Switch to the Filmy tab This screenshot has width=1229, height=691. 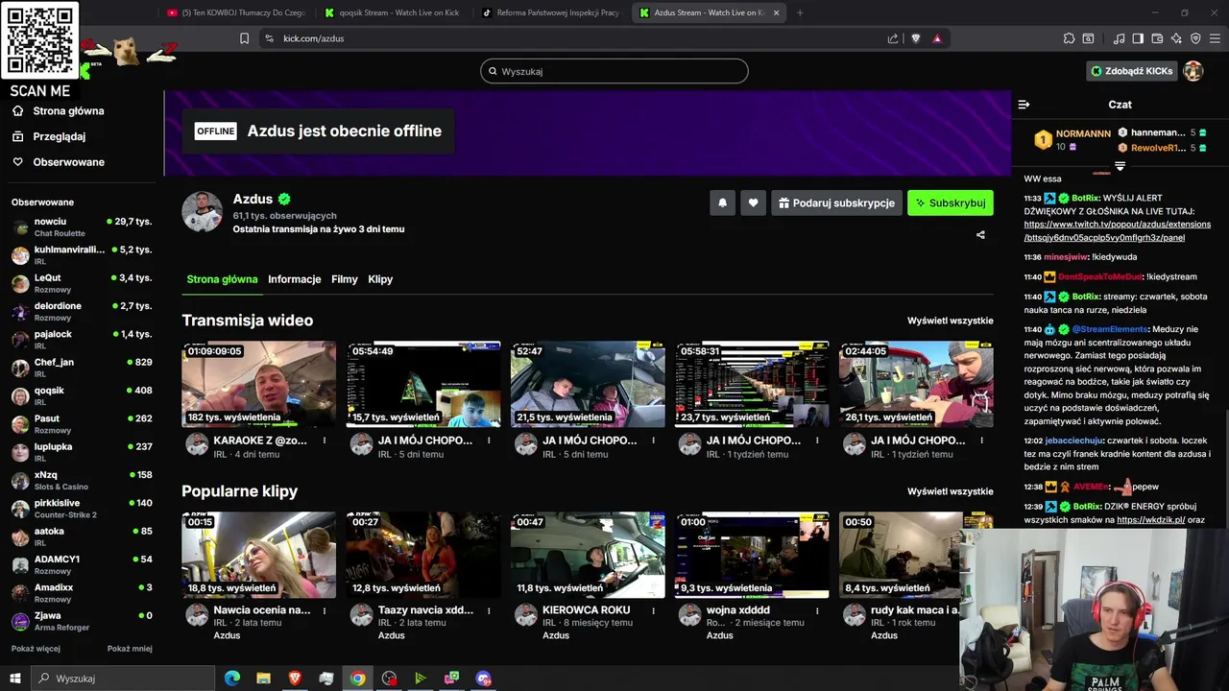[x=344, y=279]
